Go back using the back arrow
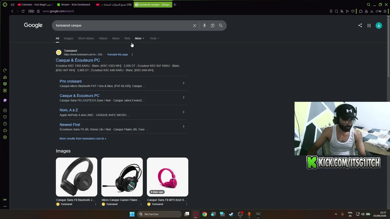The width and height of the screenshot is (390, 219). click(x=12, y=11)
